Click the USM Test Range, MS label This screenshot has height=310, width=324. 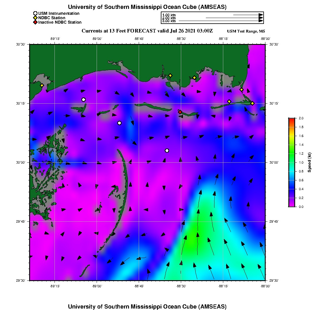246,31
